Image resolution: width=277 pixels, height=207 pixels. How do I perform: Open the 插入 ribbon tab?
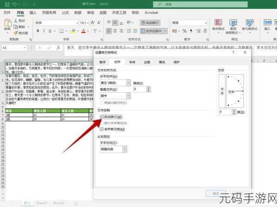(x=33, y=12)
